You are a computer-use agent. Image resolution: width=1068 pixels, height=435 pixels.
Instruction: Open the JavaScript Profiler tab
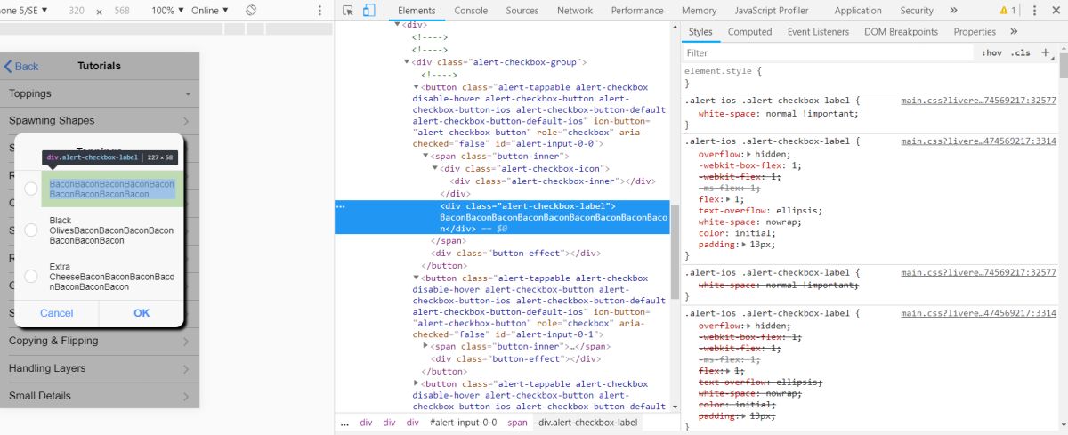(x=772, y=11)
